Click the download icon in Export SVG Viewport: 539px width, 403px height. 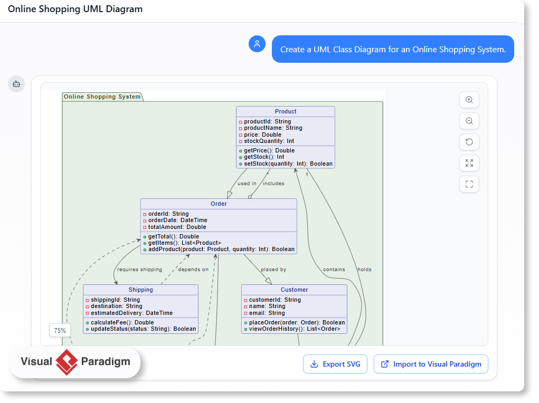(314, 364)
